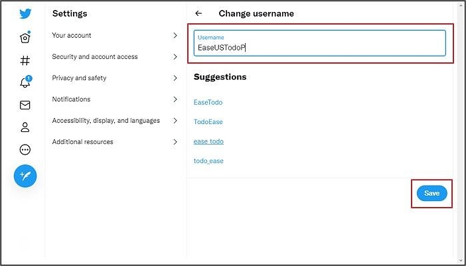Open Additional resources settings item
The image size is (466, 266).
pyautogui.click(x=115, y=142)
